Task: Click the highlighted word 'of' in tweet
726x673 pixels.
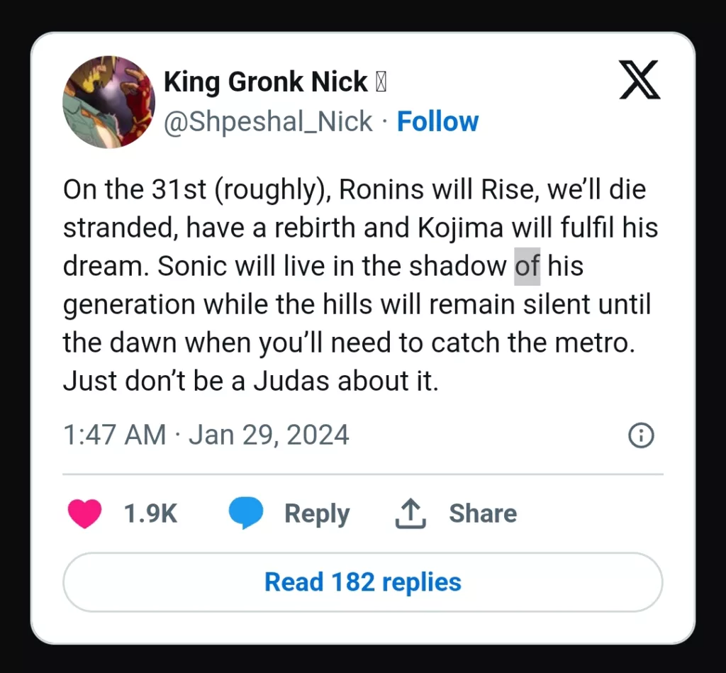Action: click(x=527, y=267)
